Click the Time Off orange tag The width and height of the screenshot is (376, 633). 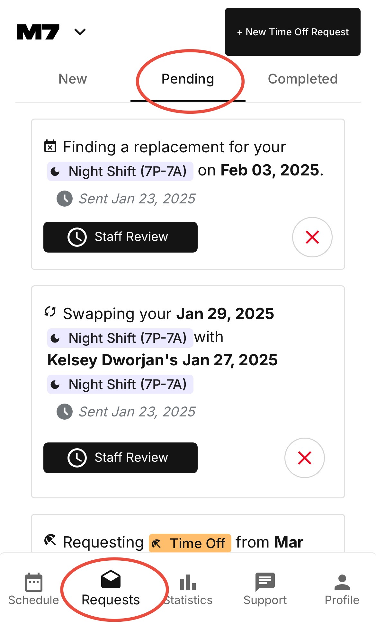pos(190,543)
